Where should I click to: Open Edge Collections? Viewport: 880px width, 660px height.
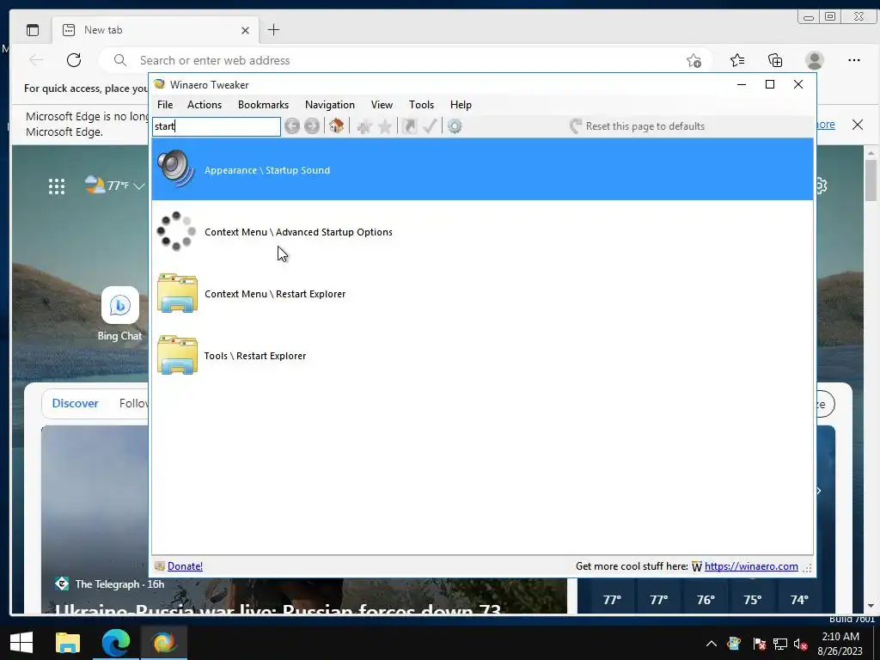pos(775,60)
